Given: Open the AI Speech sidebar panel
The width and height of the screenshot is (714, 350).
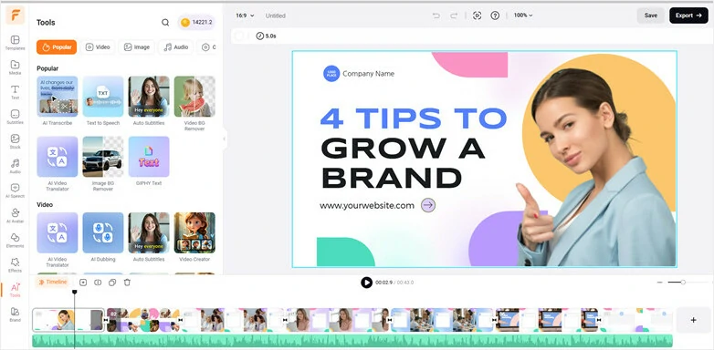Looking at the screenshot, I should pos(15,190).
